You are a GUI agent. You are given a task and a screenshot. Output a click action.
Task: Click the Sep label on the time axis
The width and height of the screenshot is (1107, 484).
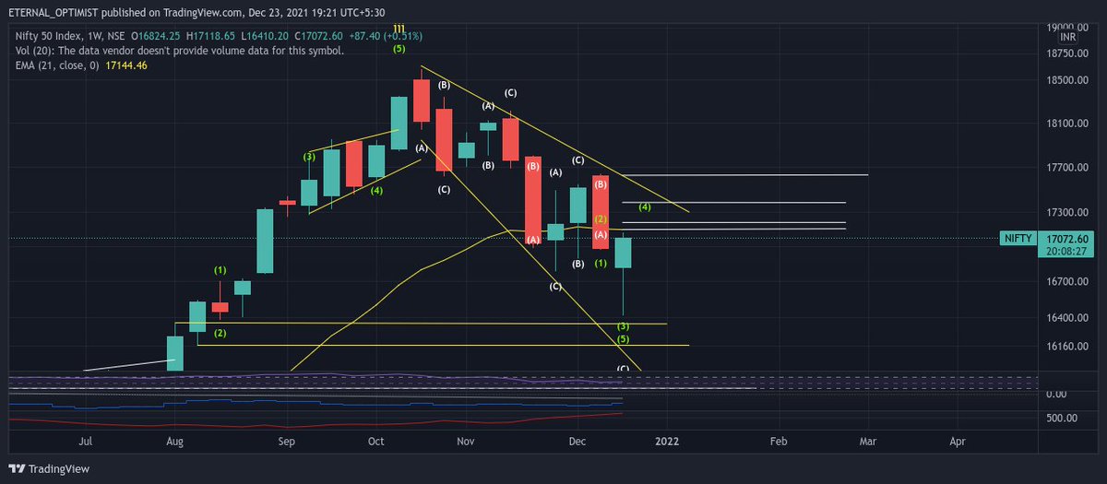(x=287, y=442)
